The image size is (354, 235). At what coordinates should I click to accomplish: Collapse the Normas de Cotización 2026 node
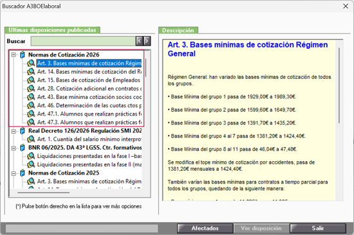tap(14, 55)
